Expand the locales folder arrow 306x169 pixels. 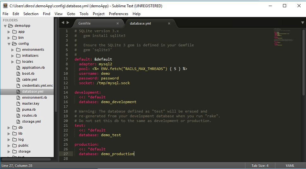13,62
